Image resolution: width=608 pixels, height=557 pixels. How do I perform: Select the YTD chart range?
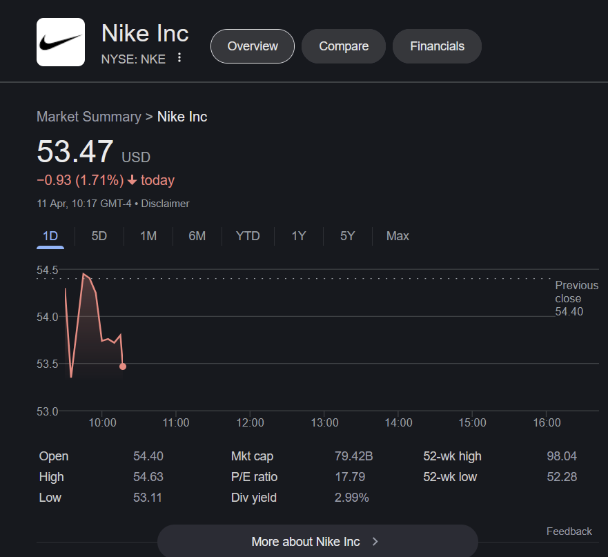[x=248, y=236]
